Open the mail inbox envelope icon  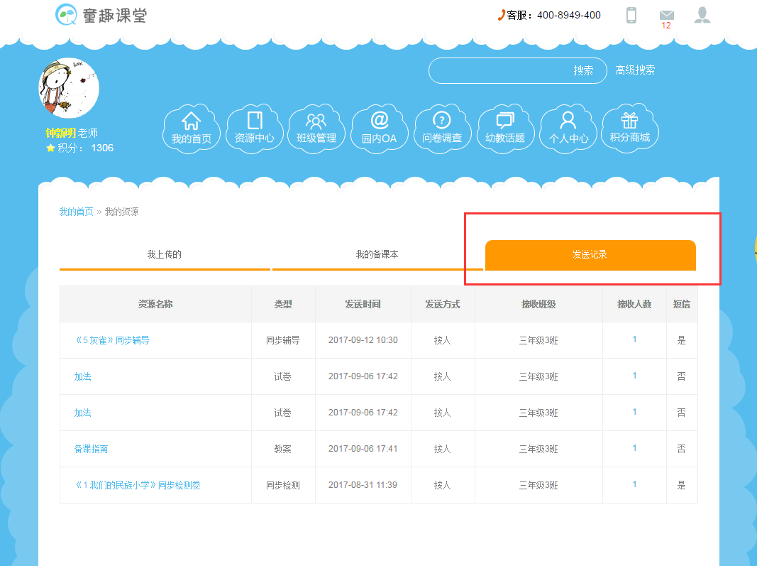click(666, 16)
